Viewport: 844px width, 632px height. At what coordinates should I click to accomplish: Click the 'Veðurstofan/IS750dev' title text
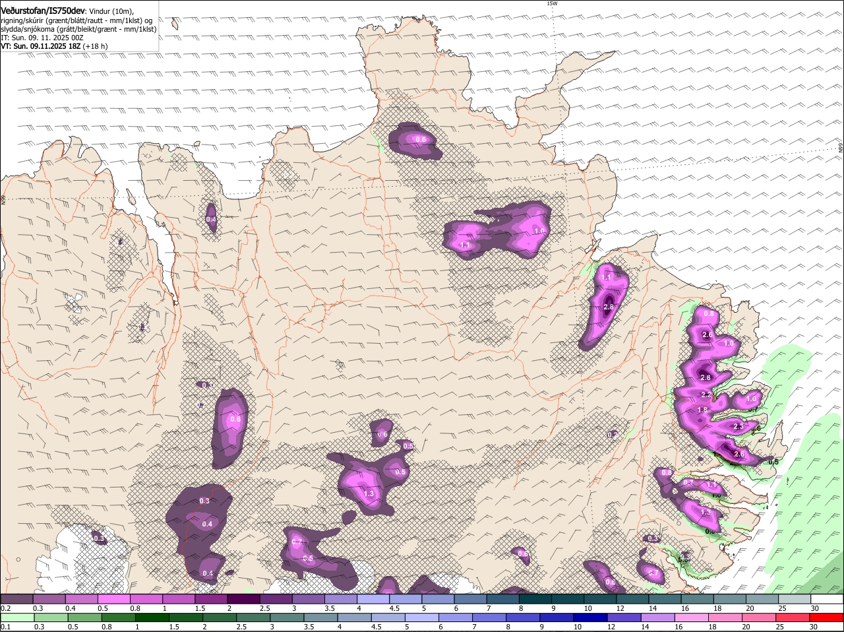pos(43,11)
